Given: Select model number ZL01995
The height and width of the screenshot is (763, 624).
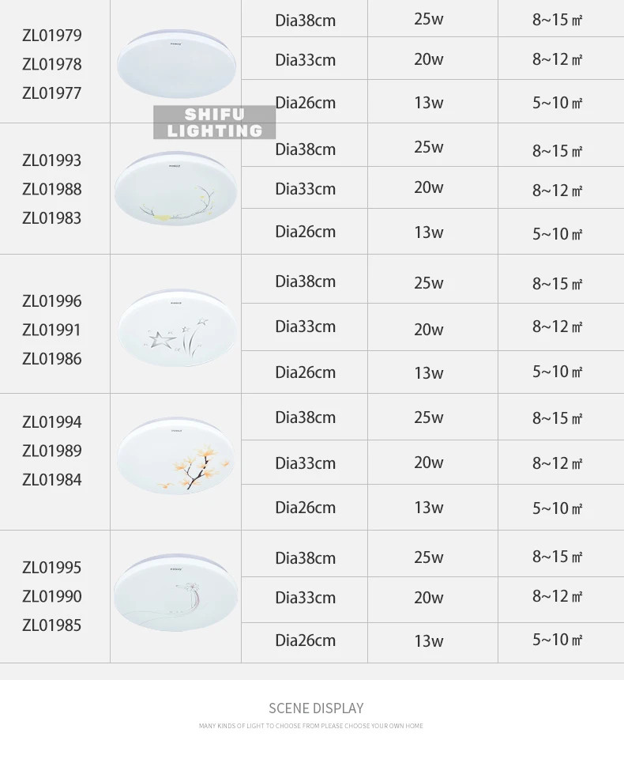Looking at the screenshot, I should (x=52, y=568).
